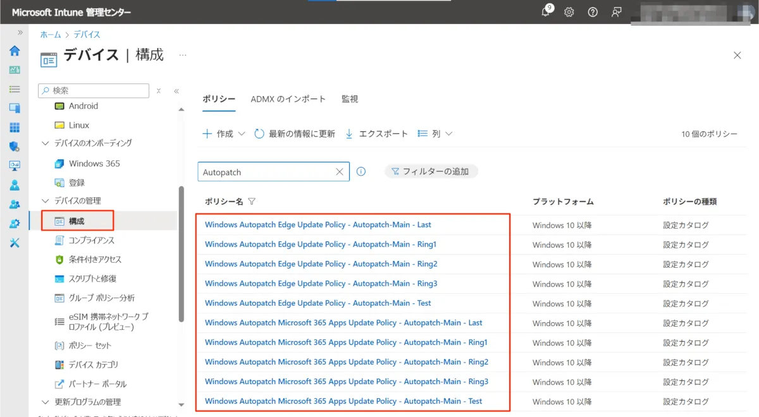Click the info icon beside search box
The height and width of the screenshot is (417, 759).
361,171
